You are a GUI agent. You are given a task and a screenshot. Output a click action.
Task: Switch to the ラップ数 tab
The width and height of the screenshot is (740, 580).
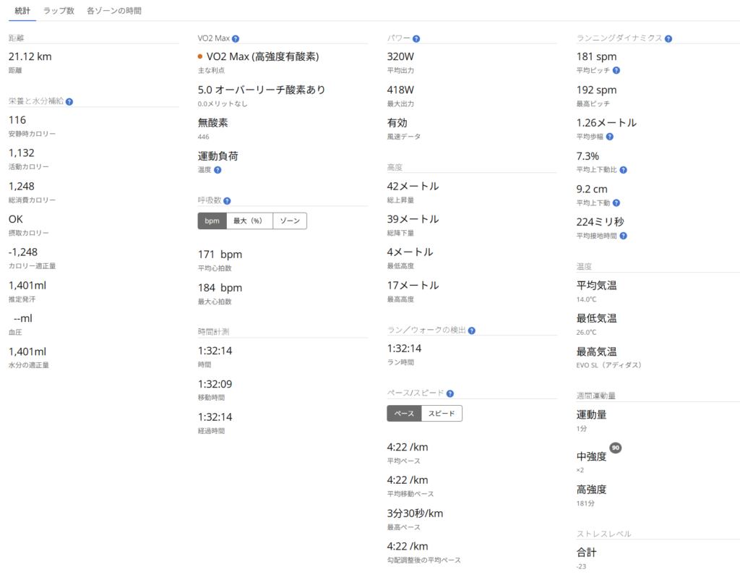pos(59,11)
